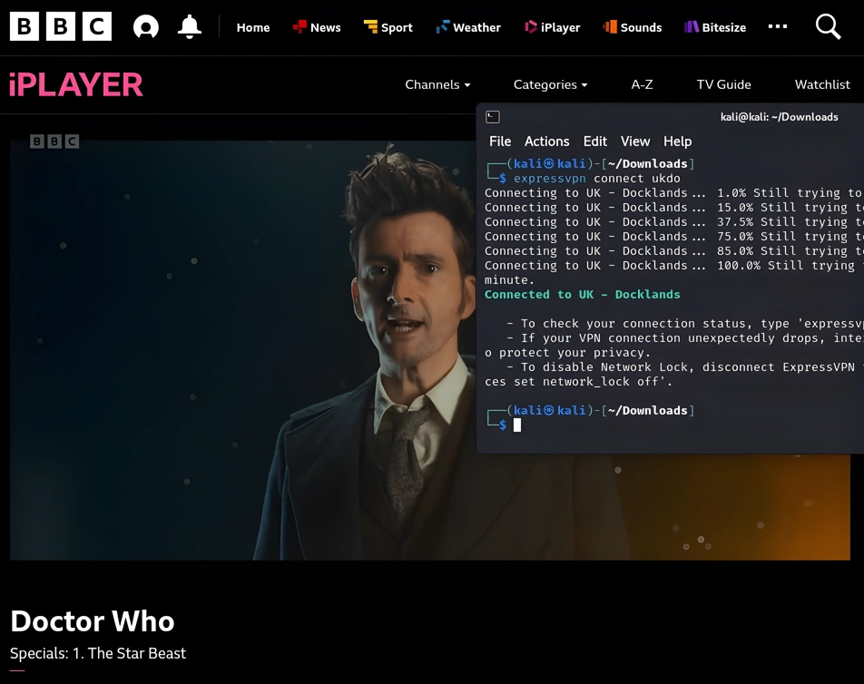Open BBC Weather link
Screen dimensions: 864x684
pos(468,27)
